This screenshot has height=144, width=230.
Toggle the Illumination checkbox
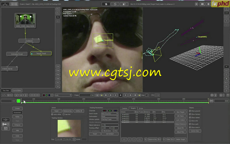click(102, 131)
